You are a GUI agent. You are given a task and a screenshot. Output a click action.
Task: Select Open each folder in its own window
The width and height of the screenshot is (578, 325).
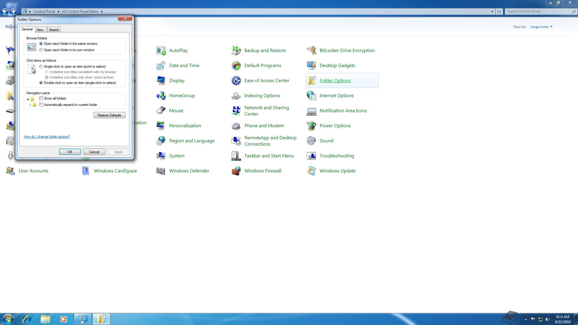[x=41, y=50]
